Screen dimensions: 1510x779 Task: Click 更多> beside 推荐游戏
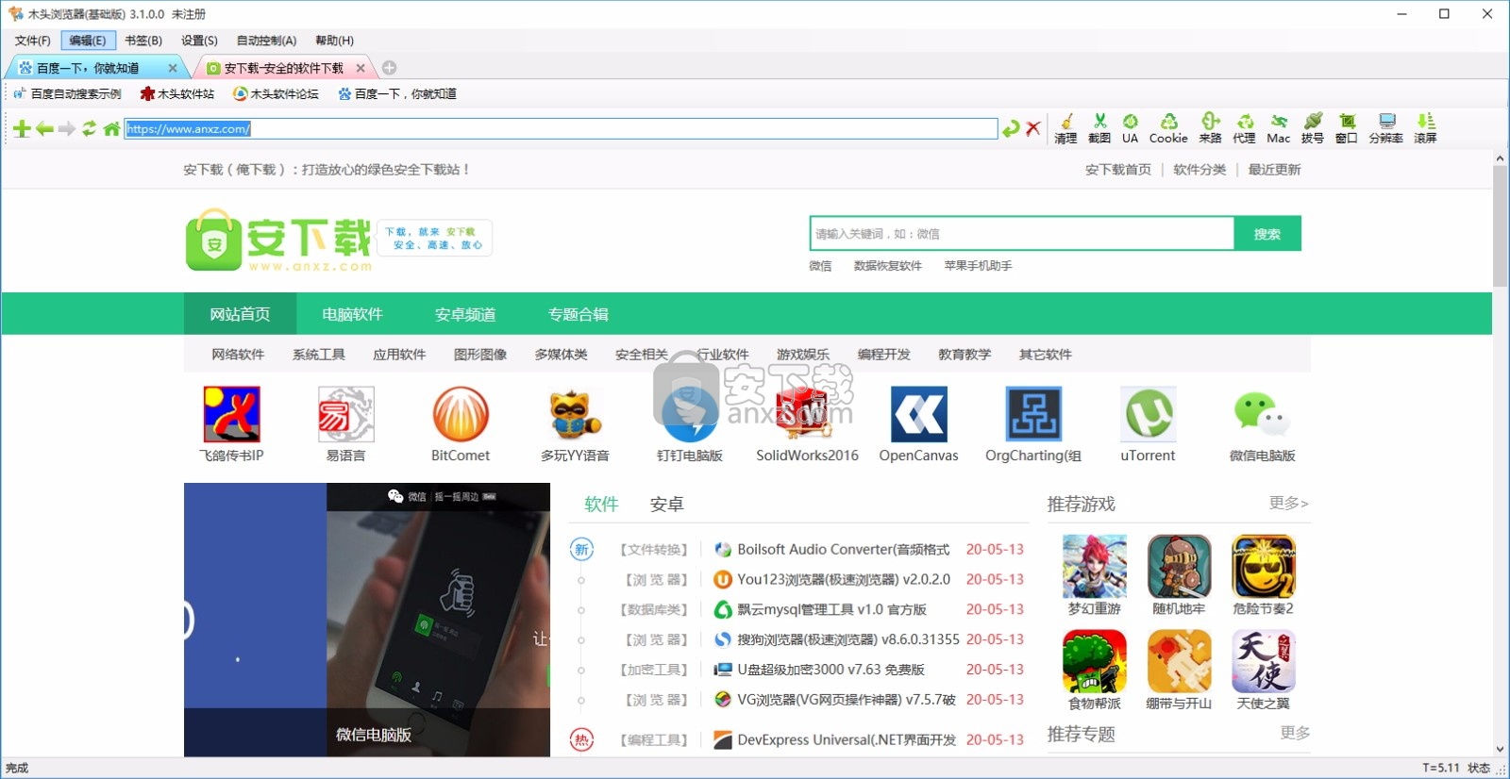(x=1289, y=503)
